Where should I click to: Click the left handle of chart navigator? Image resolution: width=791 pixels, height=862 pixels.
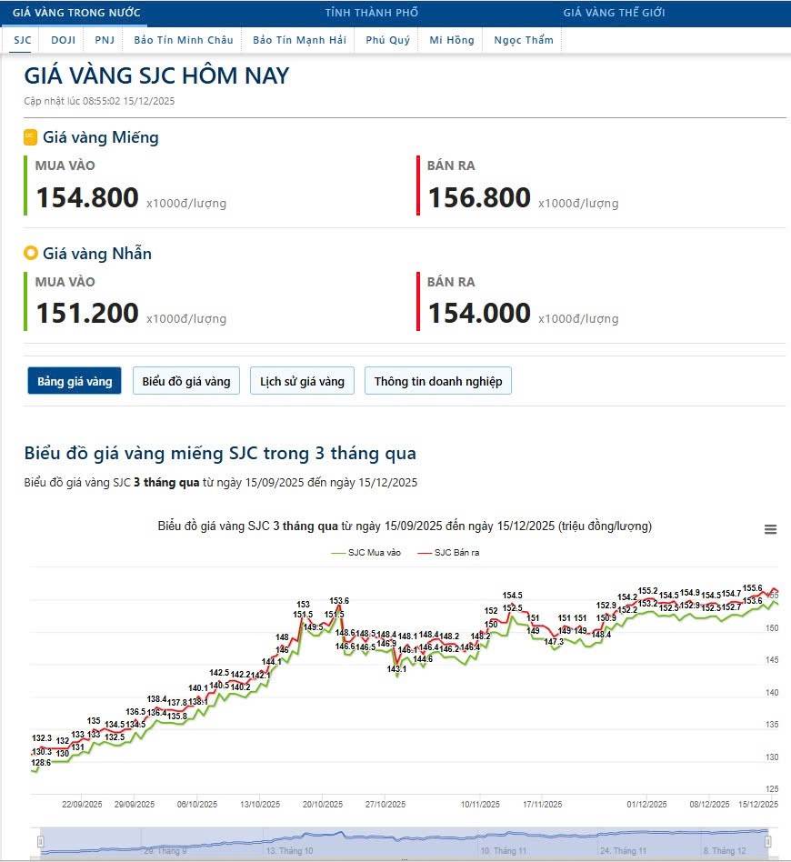tap(39, 841)
